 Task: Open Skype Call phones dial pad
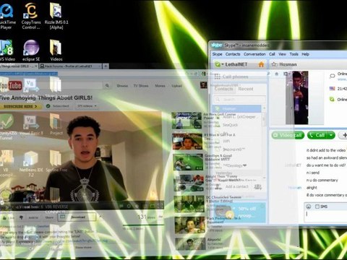pos(231,77)
